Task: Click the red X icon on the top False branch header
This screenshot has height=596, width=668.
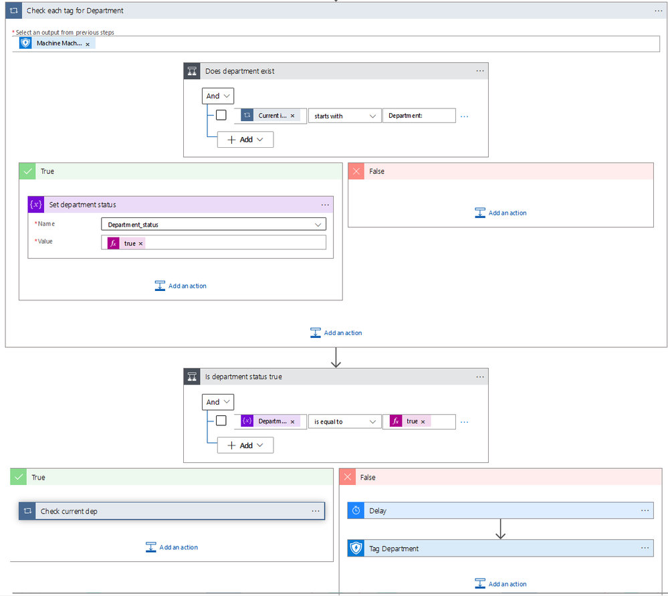Action: (x=356, y=171)
